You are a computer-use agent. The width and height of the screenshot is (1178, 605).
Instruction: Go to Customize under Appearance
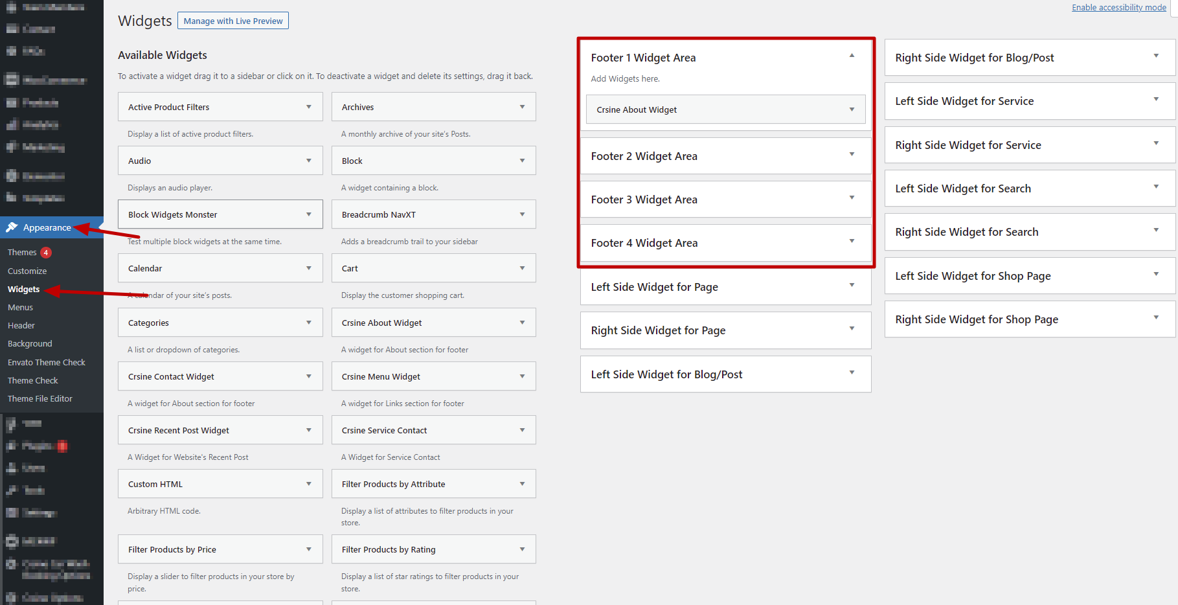point(27,271)
